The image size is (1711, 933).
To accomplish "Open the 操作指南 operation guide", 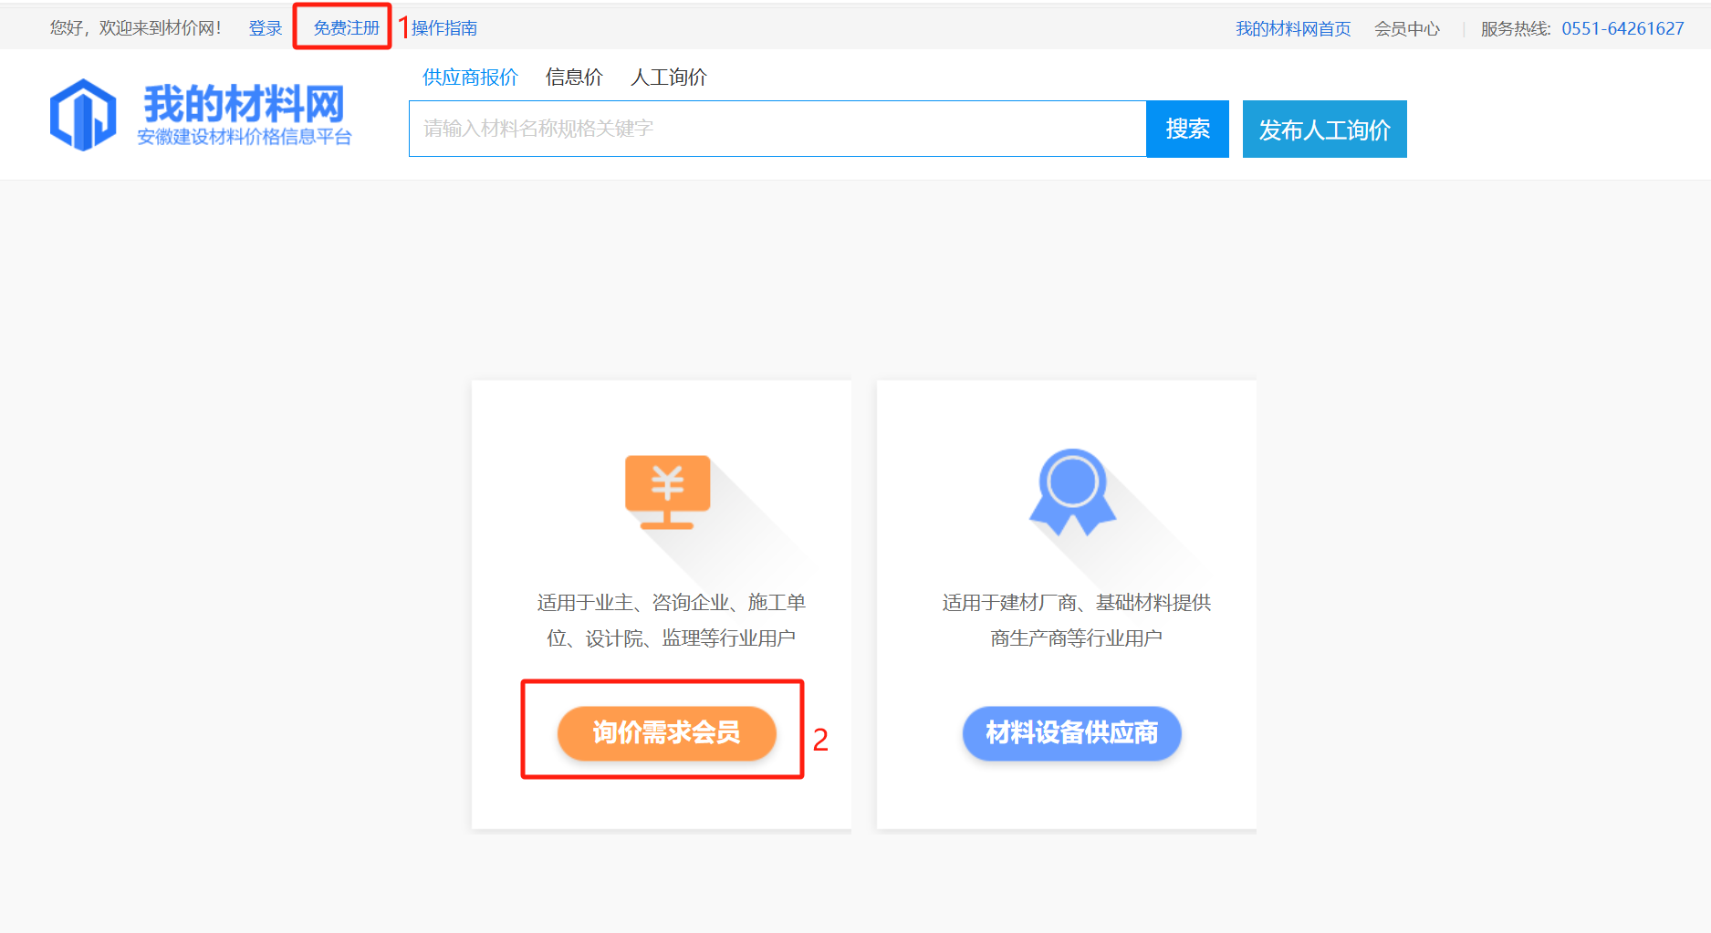I will (x=444, y=28).
